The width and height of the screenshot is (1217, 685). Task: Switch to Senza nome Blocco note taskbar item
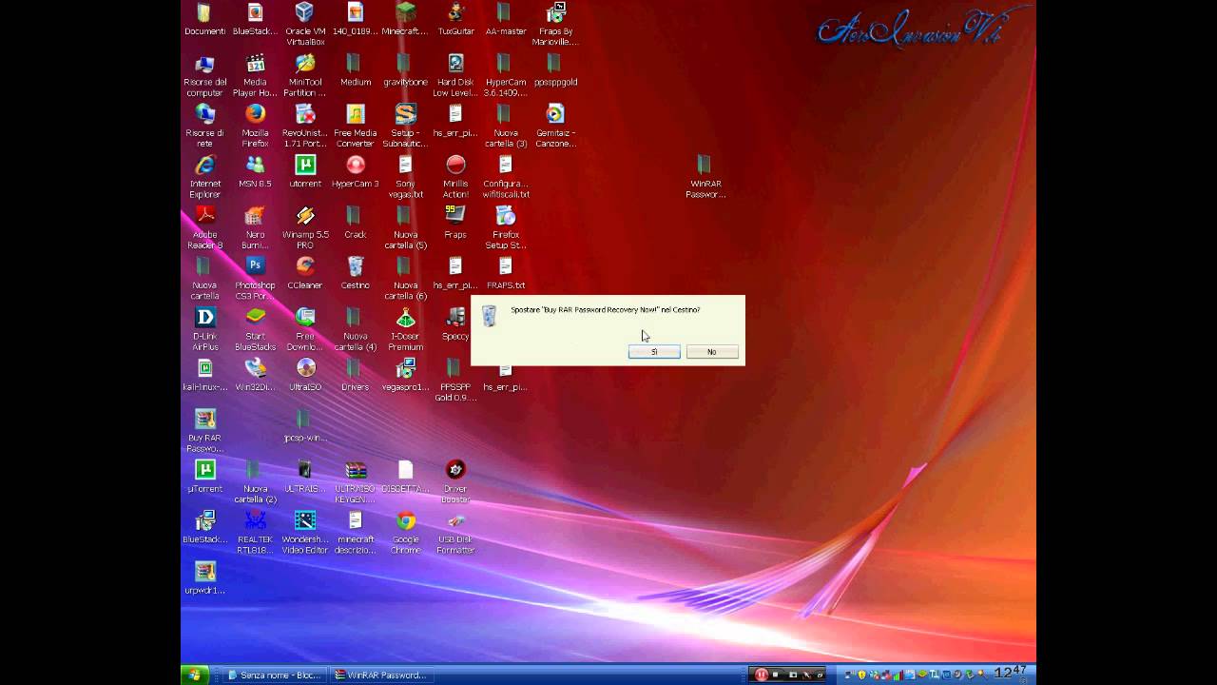(275, 675)
